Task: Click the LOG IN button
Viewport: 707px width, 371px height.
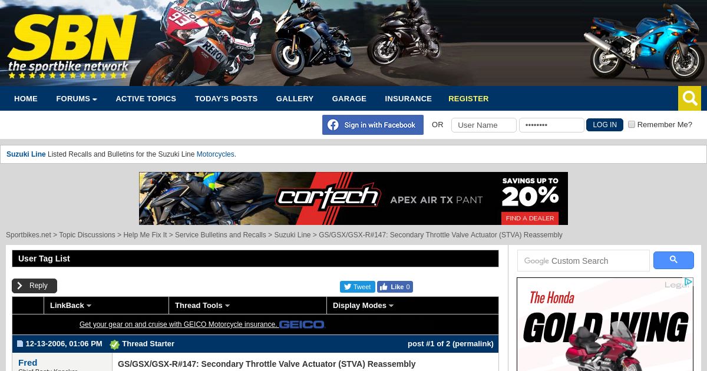Action: tap(604, 125)
